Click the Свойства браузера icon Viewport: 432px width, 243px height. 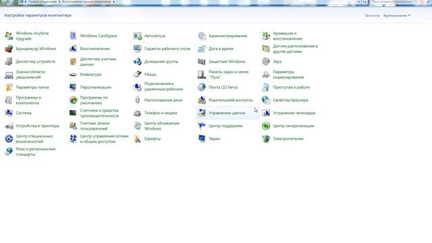[266, 100]
